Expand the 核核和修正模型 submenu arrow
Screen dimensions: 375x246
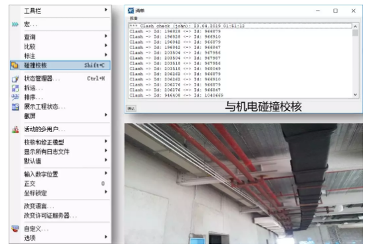click(106, 141)
